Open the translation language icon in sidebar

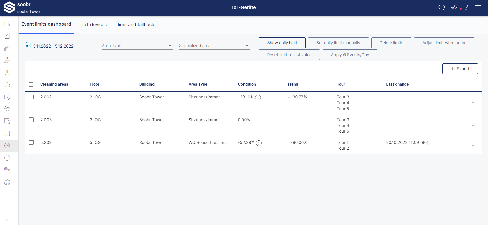pyautogui.click(x=7, y=170)
